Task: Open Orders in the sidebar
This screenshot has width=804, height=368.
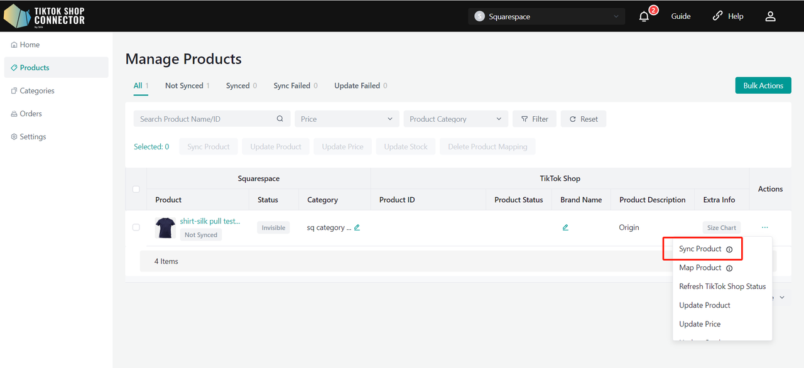Action: pos(56,114)
